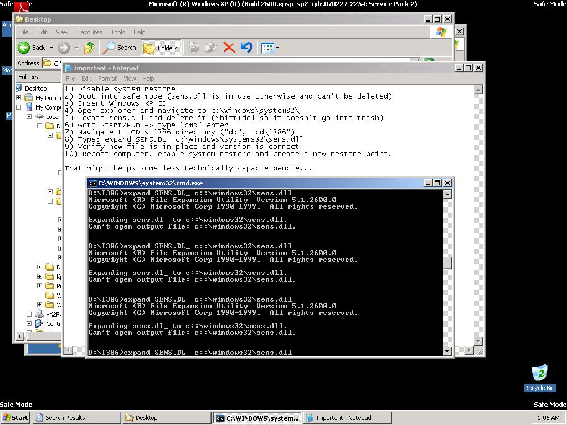Open Edit menu in Desktop Explorer window
The image size is (567, 425).
pos(42,32)
